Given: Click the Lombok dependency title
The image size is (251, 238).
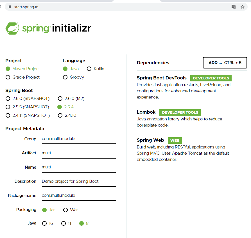Looking at the screenshot, I should [146, 112].
